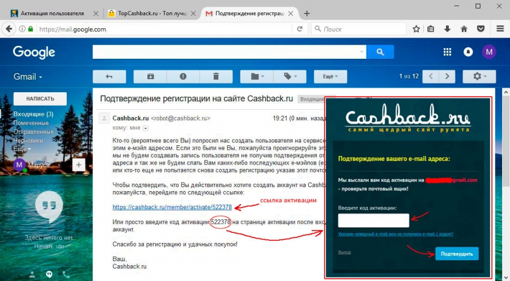
Task: Select the Подтверждение регистрации Gmail tab
Action: (250, 14)
